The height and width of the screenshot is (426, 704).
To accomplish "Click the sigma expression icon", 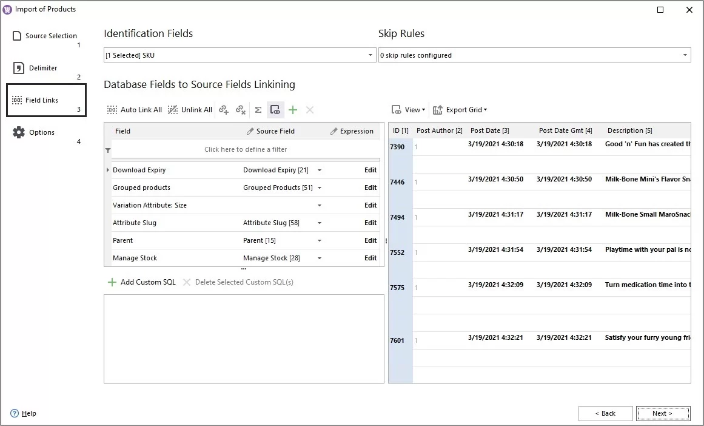I will tap(258, 110).
